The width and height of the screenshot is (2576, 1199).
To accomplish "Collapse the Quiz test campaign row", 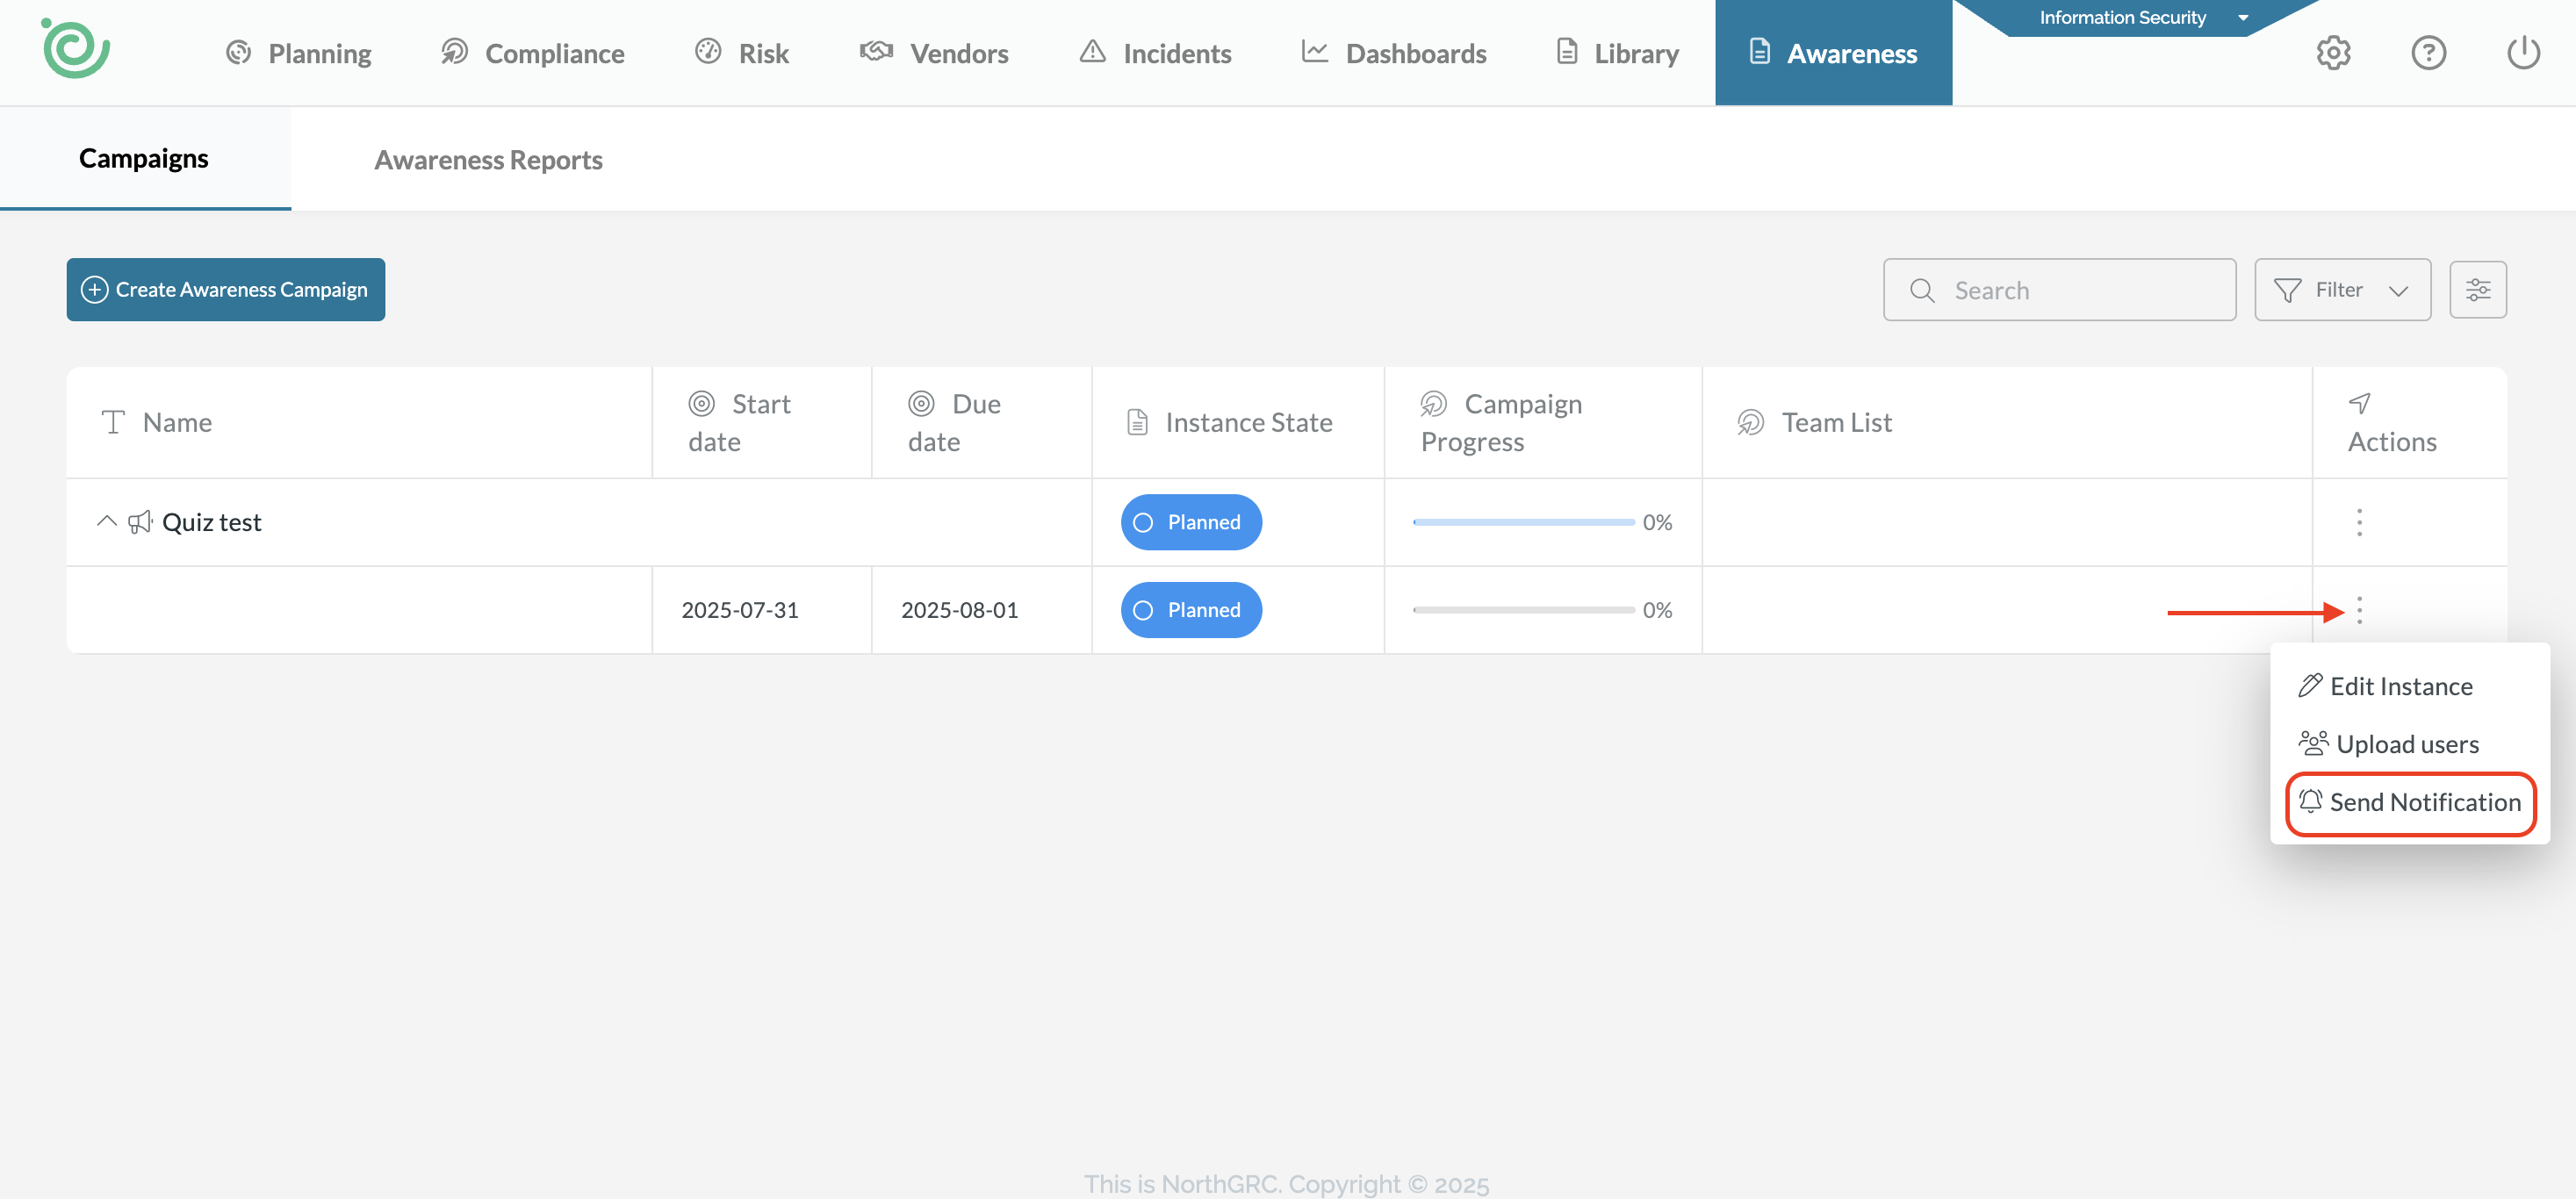I will (106, 522).
